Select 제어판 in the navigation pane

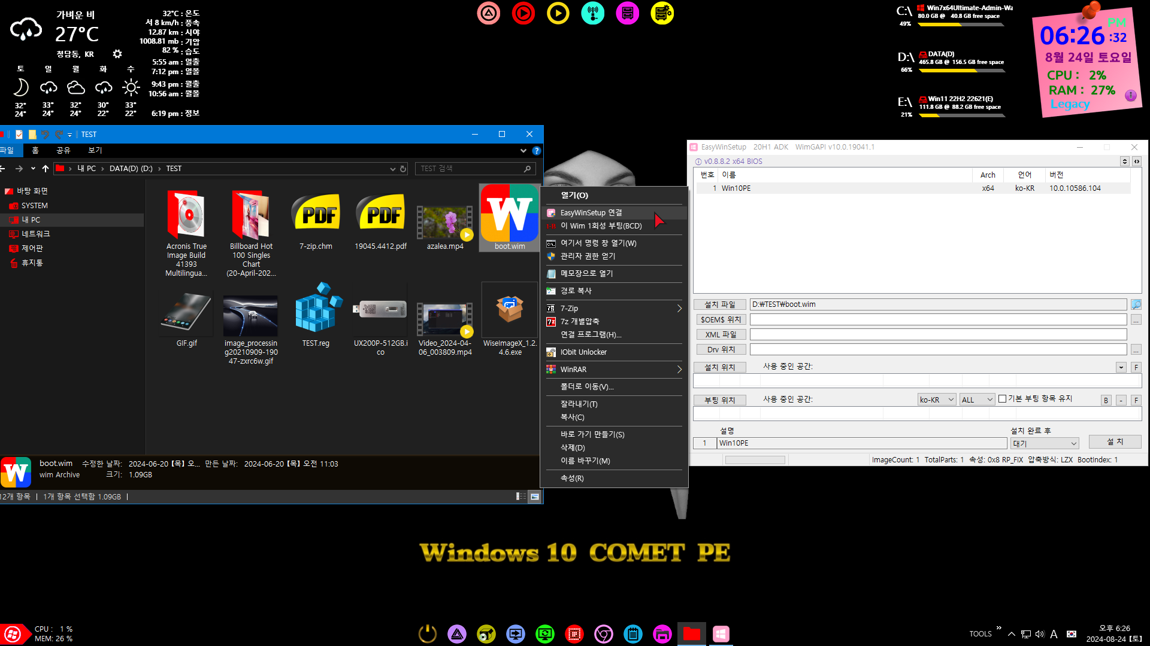point(32,248)
